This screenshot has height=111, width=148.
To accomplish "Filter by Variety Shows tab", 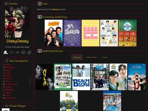I will point(91,57).
